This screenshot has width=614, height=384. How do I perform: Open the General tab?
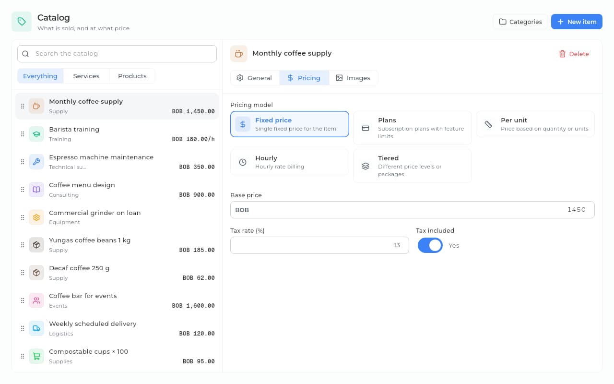[255, 78]
